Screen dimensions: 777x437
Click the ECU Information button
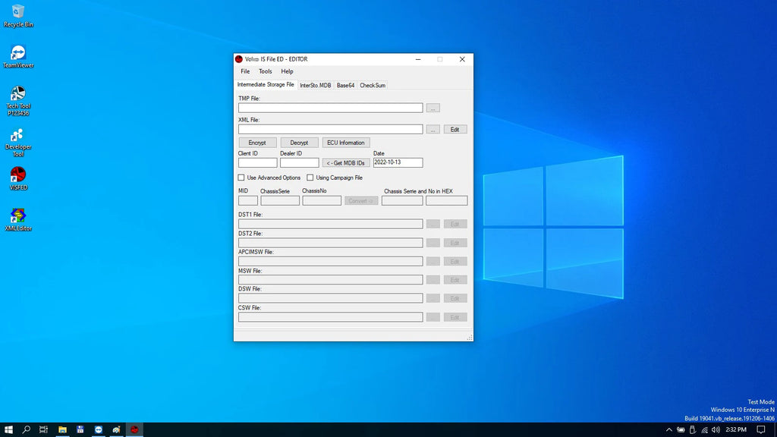point(346,143)
